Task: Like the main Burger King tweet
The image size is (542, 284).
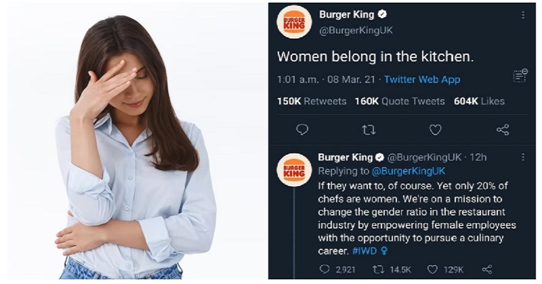Action: (435, 130)
